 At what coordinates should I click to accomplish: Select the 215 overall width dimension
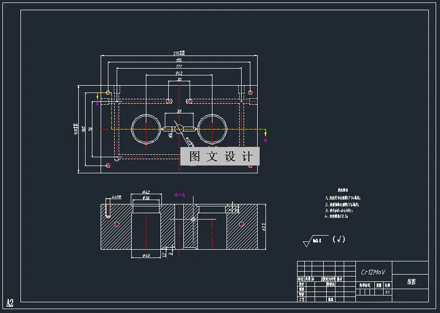point(179,53)
